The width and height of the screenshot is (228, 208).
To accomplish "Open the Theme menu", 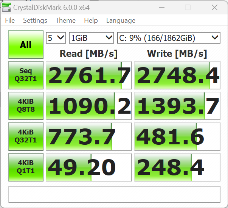I will click(65, 20).
